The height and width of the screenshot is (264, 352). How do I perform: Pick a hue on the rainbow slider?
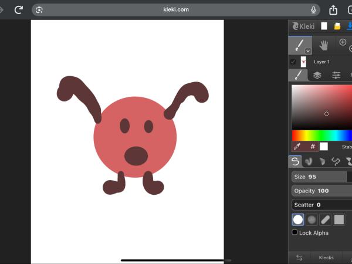point(321,136)
